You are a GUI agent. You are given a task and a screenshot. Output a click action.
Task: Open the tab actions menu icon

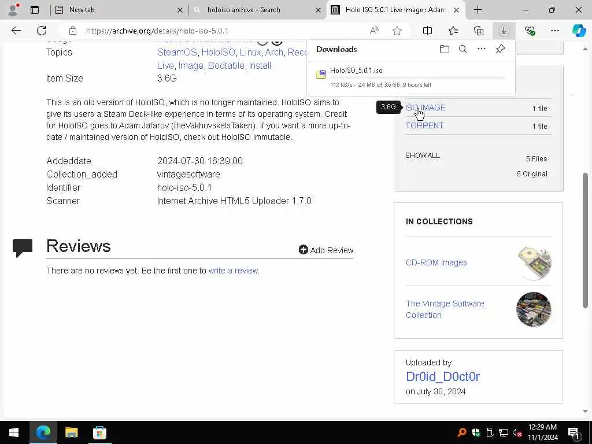click(35, 10)
